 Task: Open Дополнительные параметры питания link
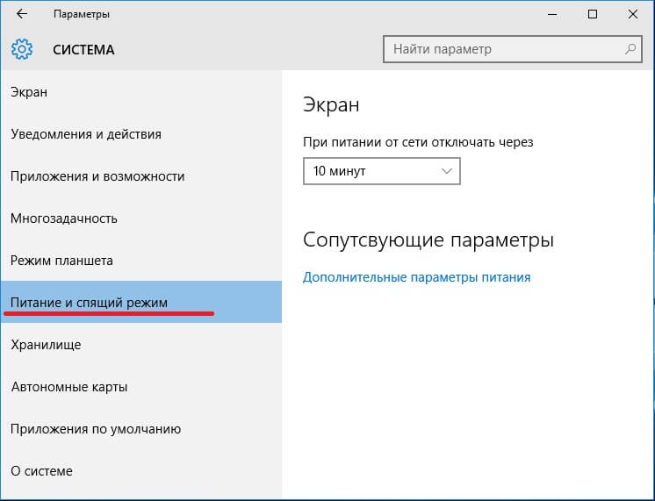[416, 277]
